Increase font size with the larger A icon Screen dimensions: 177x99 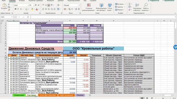36,5
